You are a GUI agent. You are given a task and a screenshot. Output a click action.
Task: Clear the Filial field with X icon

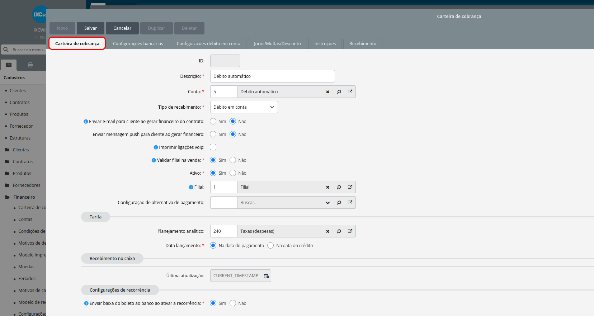327,187
